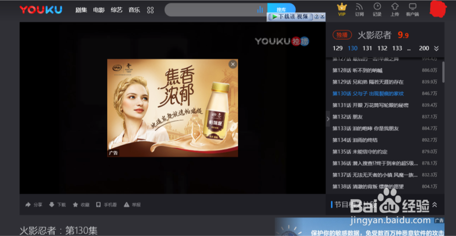Click the 保护你的敏感数据 banner ad
456x236 pixels.
360,227
